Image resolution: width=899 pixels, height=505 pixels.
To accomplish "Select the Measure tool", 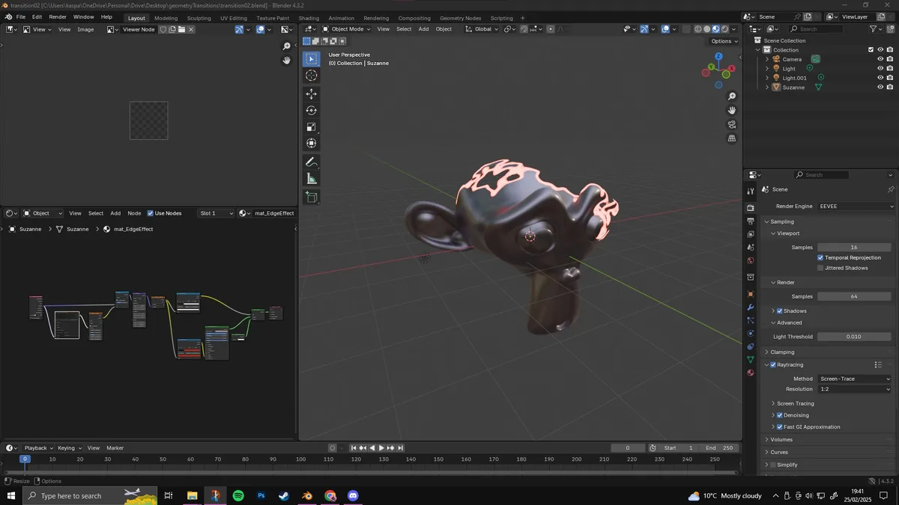I will click(x=312, y=178).
